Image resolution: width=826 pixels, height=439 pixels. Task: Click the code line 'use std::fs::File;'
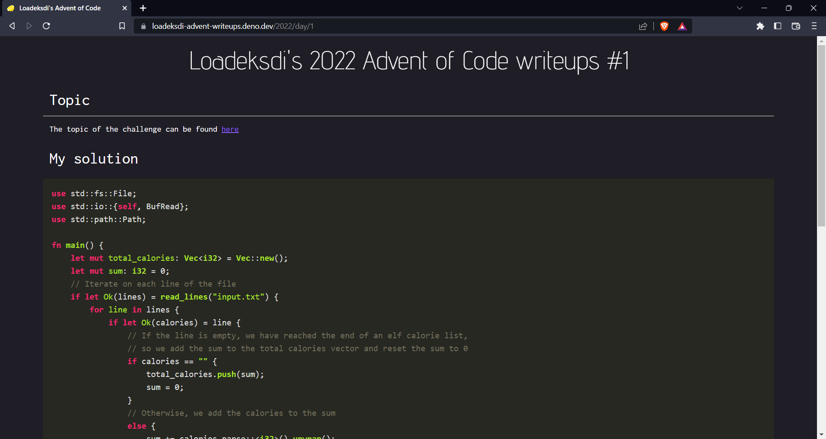click(94, 194)
